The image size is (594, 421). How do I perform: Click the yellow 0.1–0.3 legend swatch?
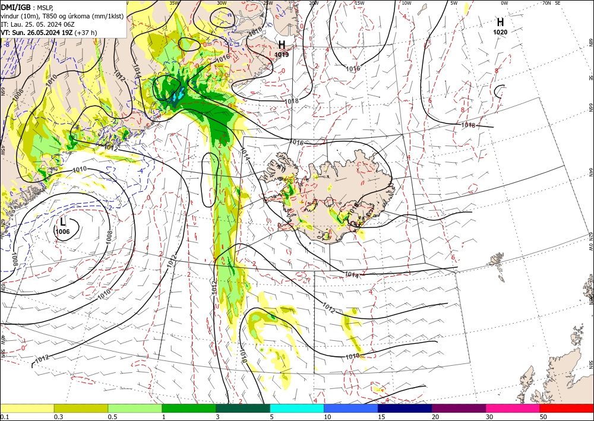[27, 408]
